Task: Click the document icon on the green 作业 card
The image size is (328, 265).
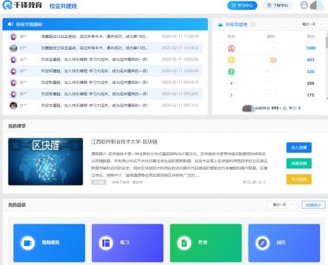Action: 184,243
